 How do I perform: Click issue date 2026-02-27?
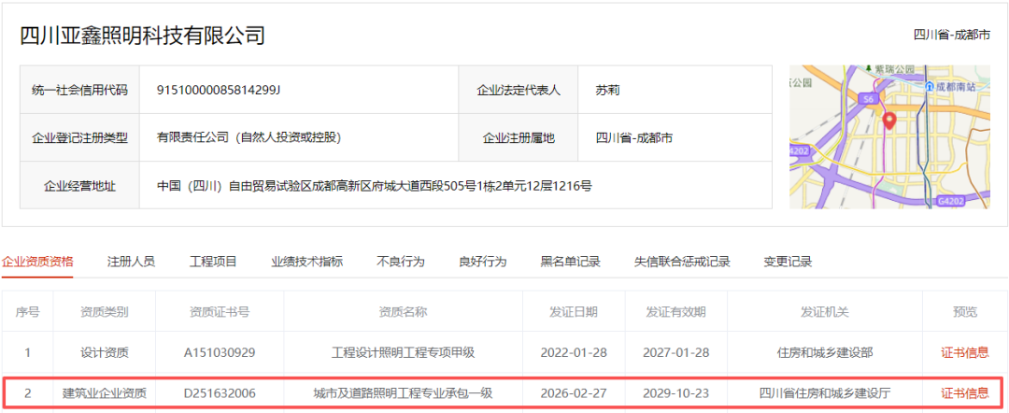coord(574,393)
